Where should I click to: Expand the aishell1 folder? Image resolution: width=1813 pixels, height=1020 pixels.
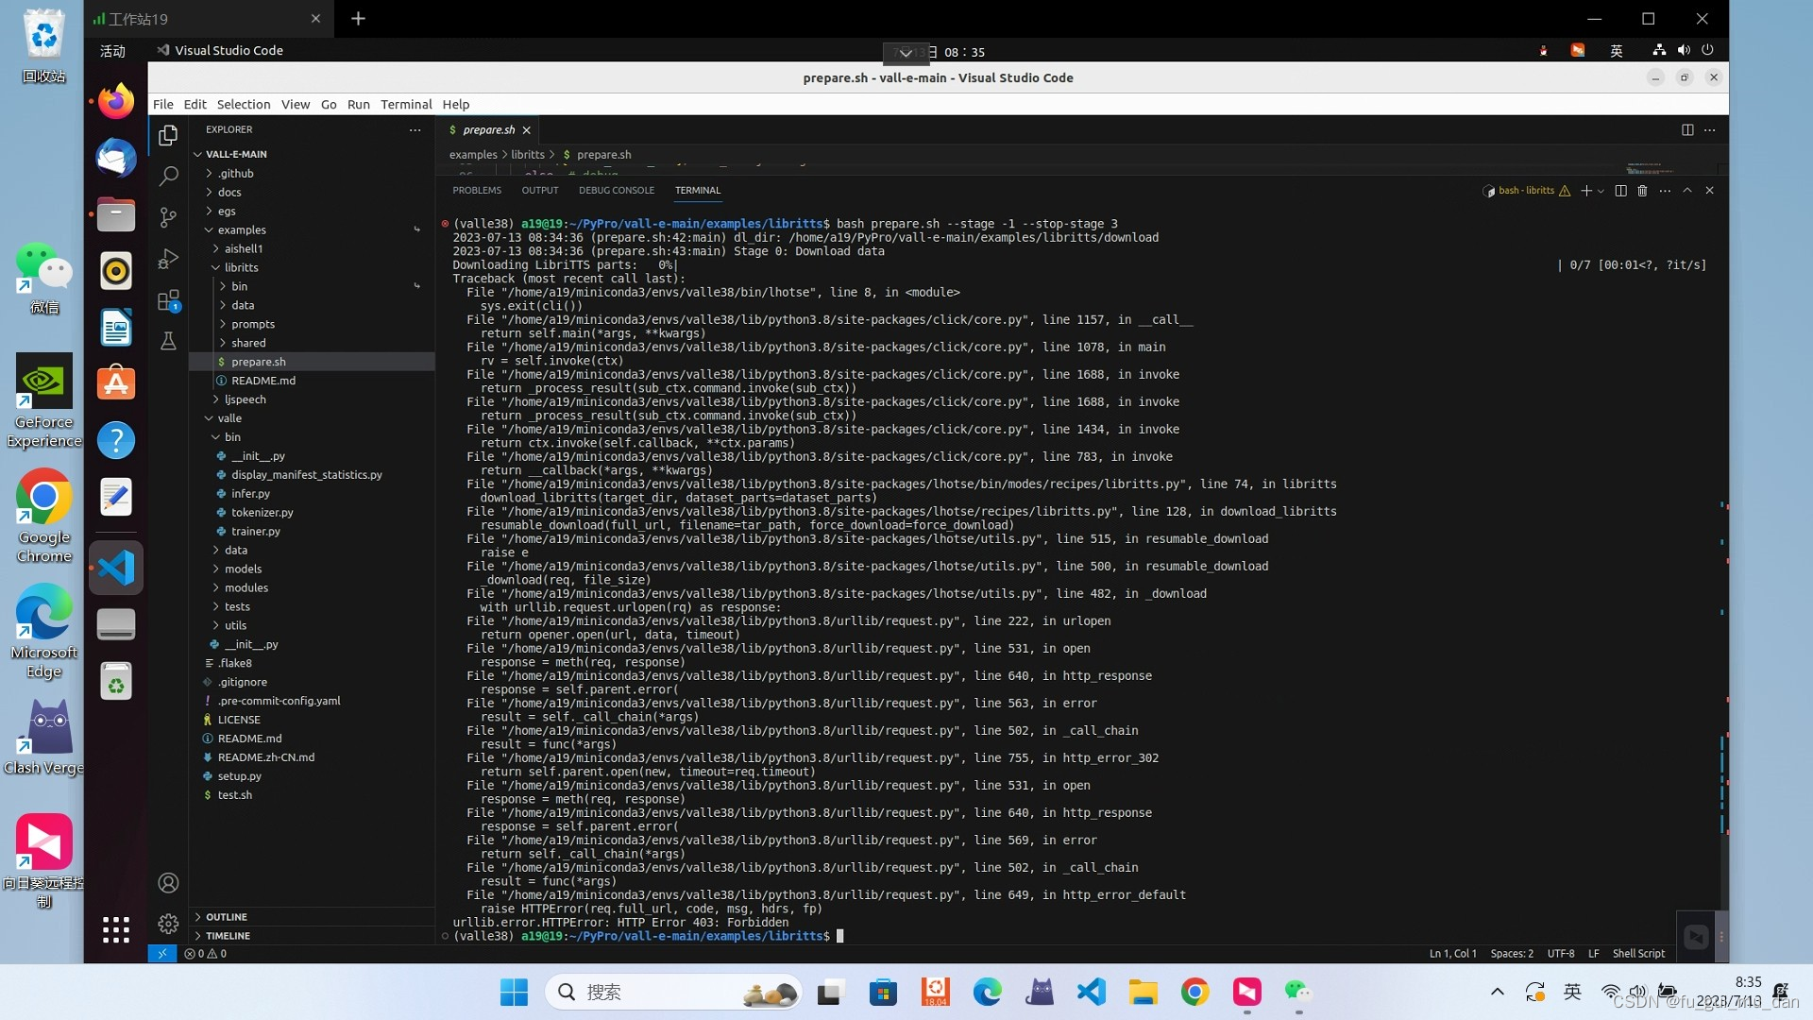tap(312, 249)
